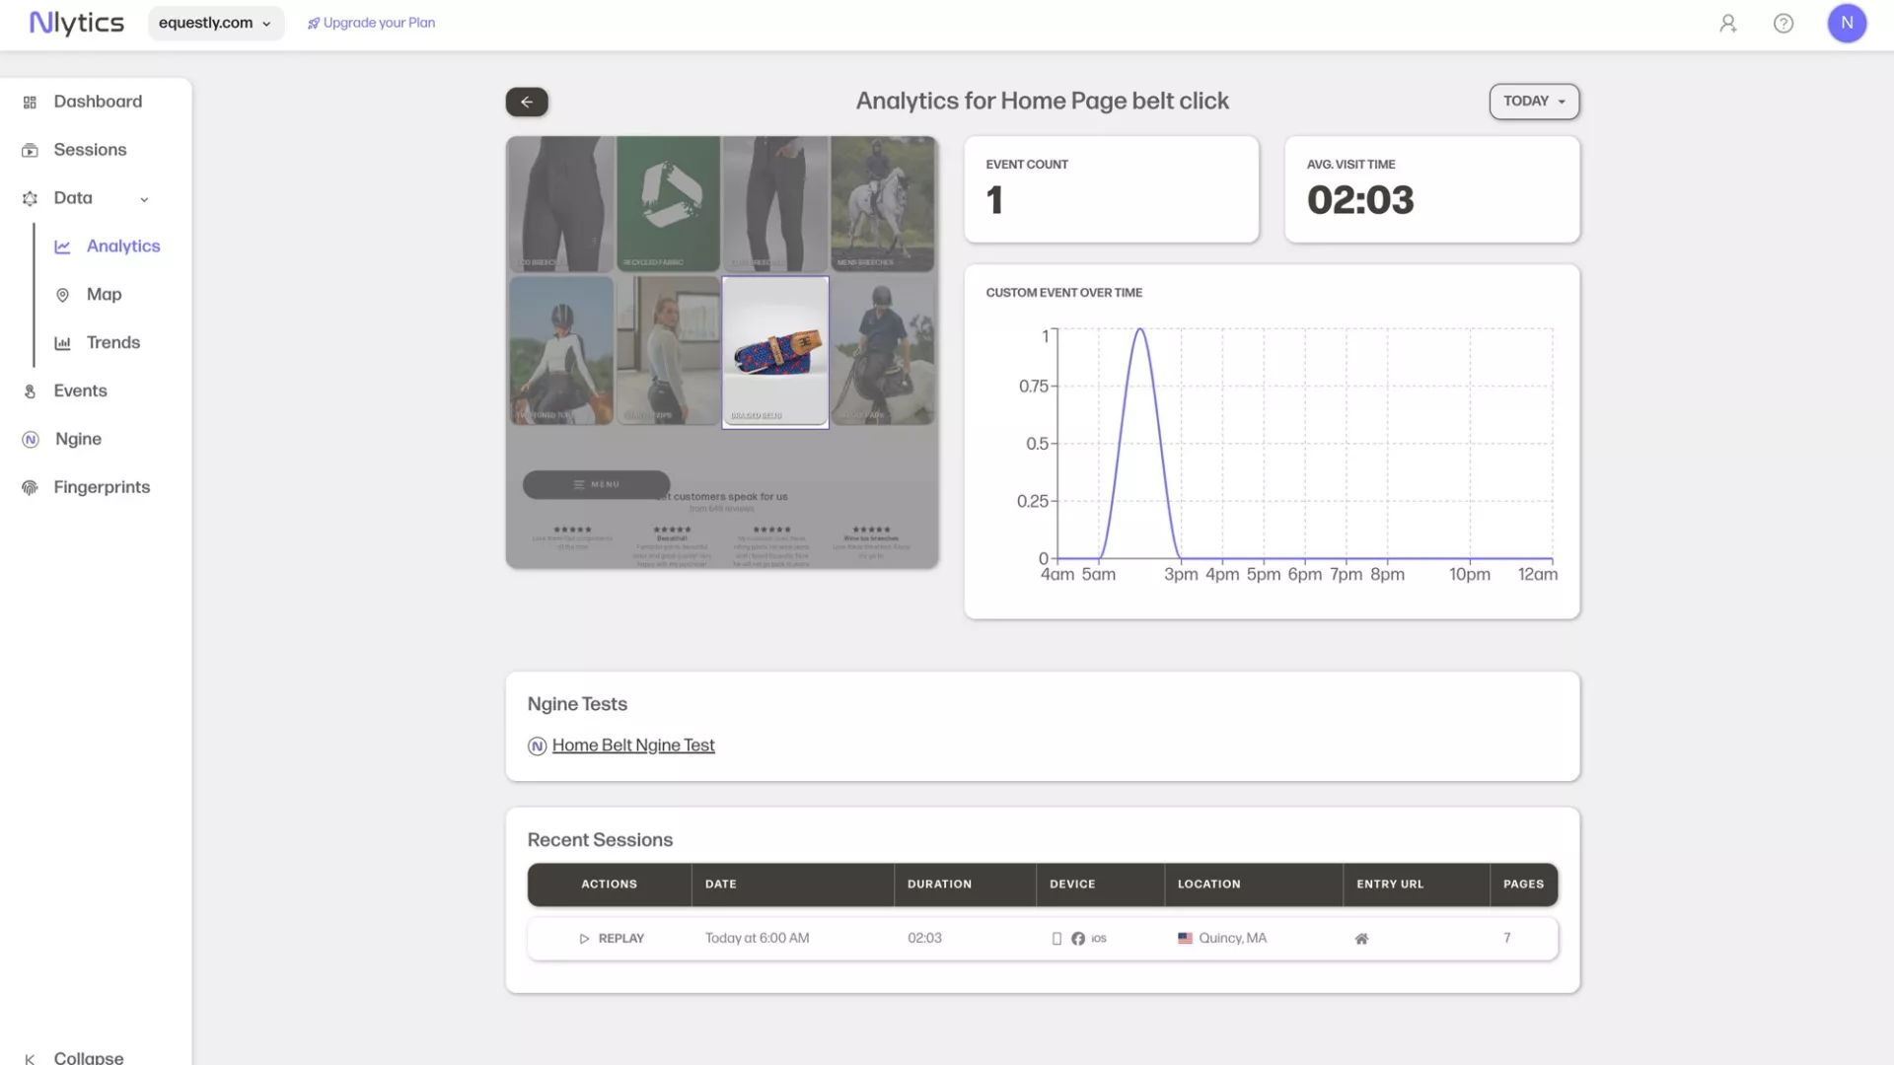Replay the Quincy, MA session

tap(611, 939)
